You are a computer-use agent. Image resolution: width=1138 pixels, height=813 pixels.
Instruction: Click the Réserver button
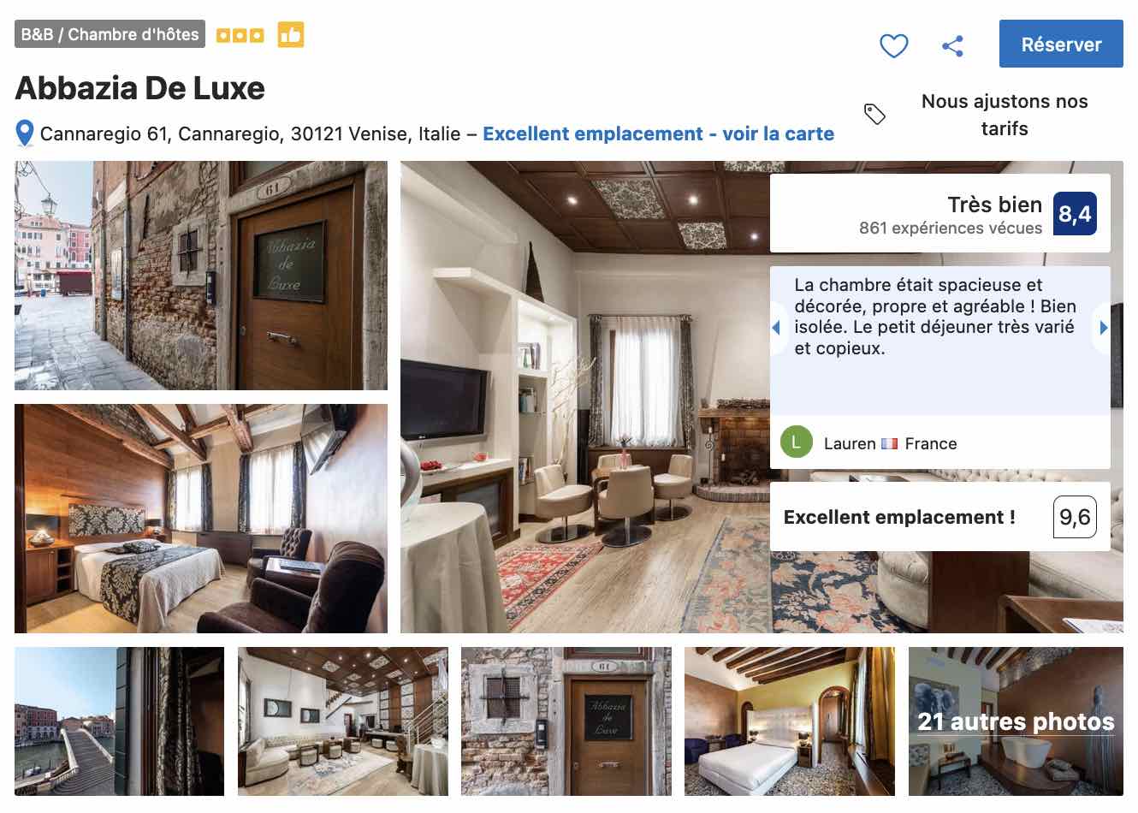[x=1061, y=44]
